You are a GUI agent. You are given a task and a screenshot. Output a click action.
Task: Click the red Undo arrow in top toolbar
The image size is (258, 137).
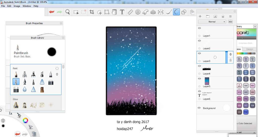click(x=52, y=12)
